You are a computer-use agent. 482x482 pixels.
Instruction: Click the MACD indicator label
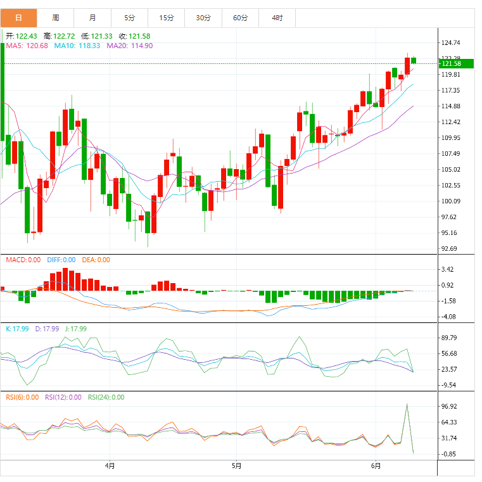tap(23, 260)
